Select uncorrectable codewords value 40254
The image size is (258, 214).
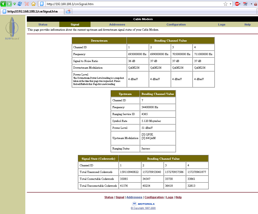[146, 186]
